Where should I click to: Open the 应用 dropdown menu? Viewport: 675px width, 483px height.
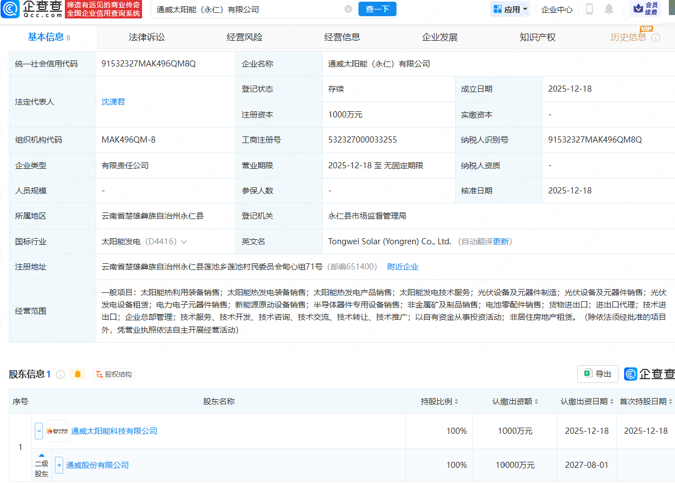(510, 9)
